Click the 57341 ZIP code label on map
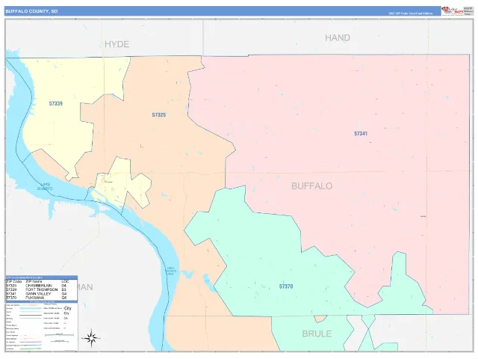 tap(361, 133)
